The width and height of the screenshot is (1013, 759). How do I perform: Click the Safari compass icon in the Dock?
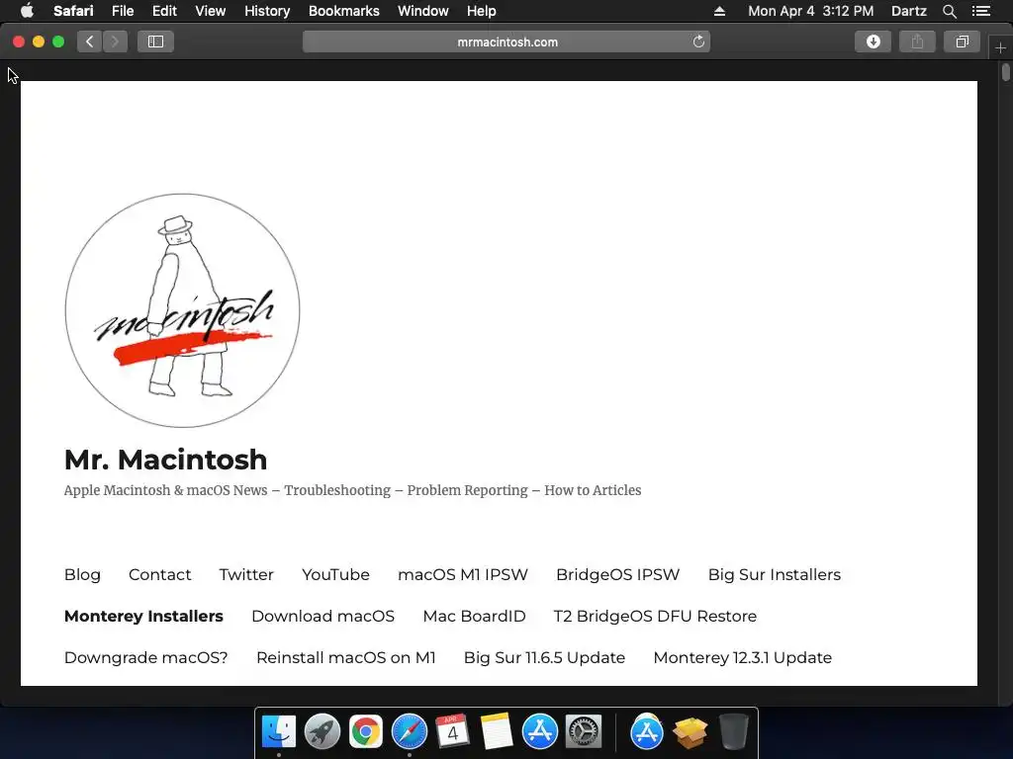click(410, 732)
